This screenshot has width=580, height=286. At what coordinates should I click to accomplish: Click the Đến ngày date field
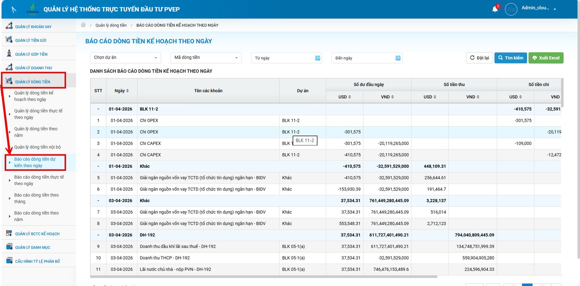pyautogui.click(x=367, y=58)
